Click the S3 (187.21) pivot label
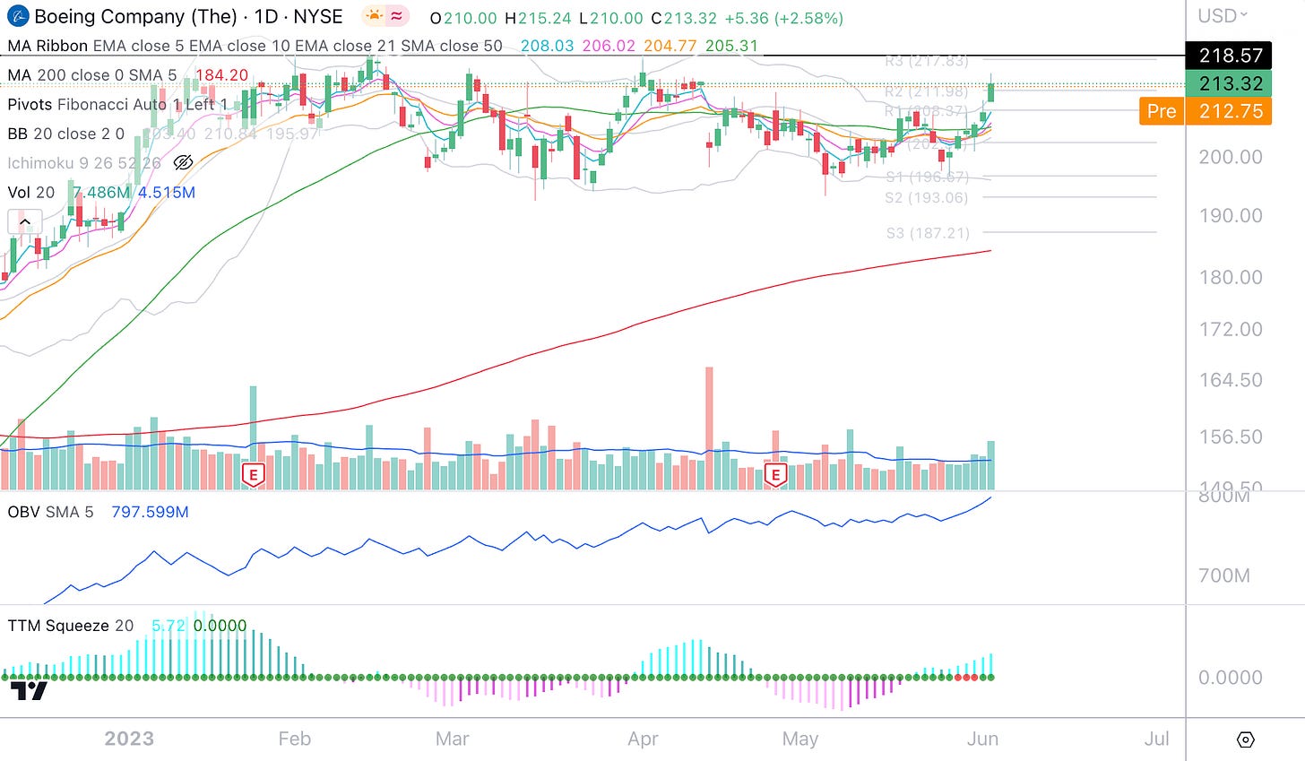The image size is (1305, 761). click(x=928, y=233)
